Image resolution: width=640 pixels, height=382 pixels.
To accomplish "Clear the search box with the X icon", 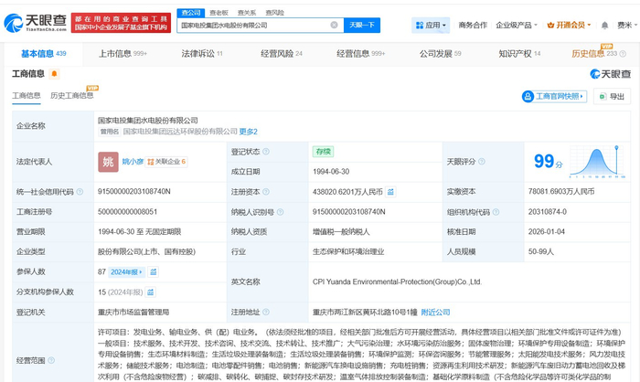I will pos(334,26).
